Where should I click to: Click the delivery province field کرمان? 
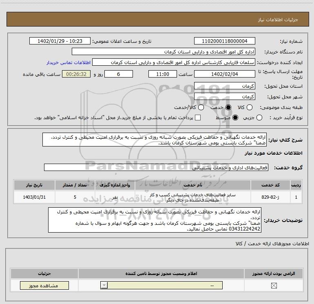[224, 86]
